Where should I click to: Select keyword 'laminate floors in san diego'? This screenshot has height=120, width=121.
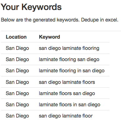pyautogui.click(x=69, y=104)
